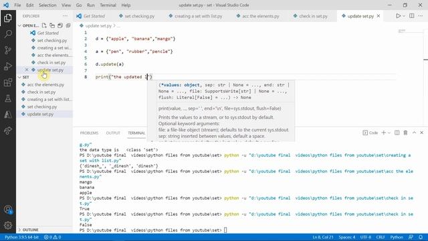428x241 pixels.
Task: Select Get Started in Open Editors
Action: [47, 33]
